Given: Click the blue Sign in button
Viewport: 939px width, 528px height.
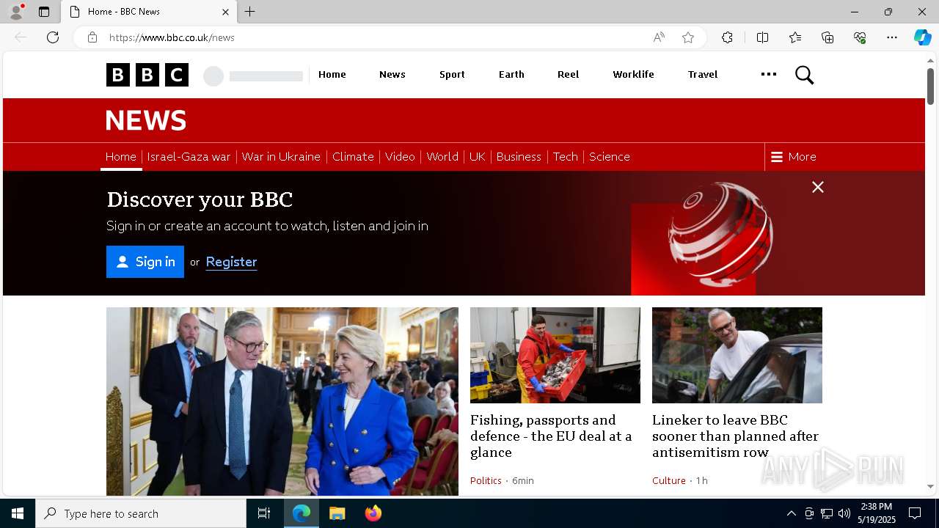Looking at the screenshot, I should tap(145, 262).
